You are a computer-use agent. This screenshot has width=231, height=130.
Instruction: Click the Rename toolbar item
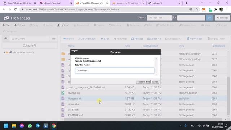(x=133, y=25)
